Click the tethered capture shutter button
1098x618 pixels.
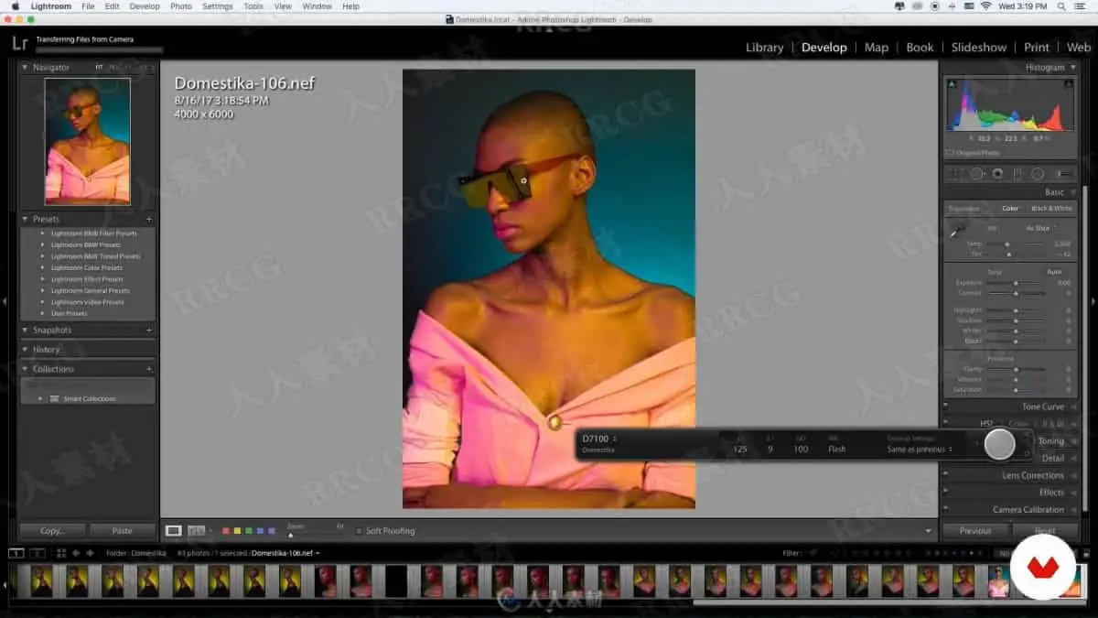pyautogui.click(x=1000, y=444)
